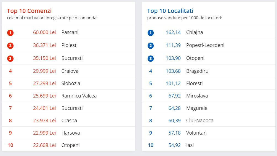Click the Harsova order entry
This screenshot has height=156, width=277.
click(x=71, y=133)
